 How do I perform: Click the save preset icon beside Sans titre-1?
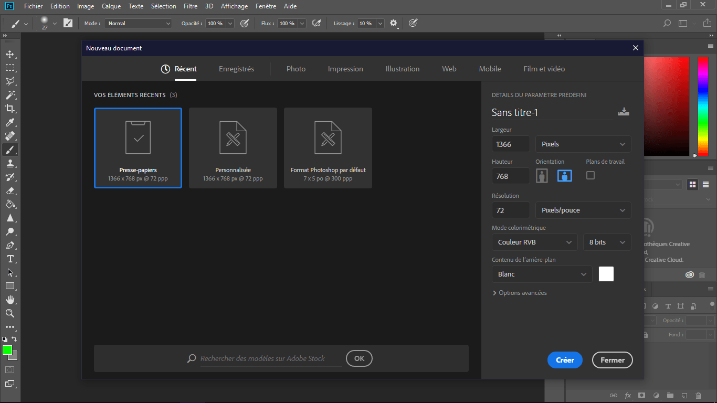pos(623,112)
